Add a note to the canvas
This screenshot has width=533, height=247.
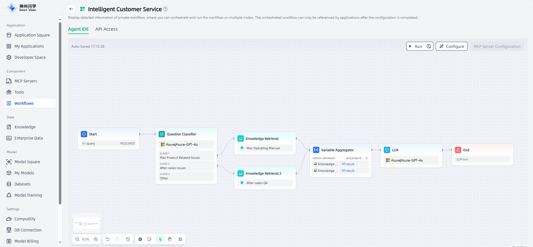pos(149,239)
